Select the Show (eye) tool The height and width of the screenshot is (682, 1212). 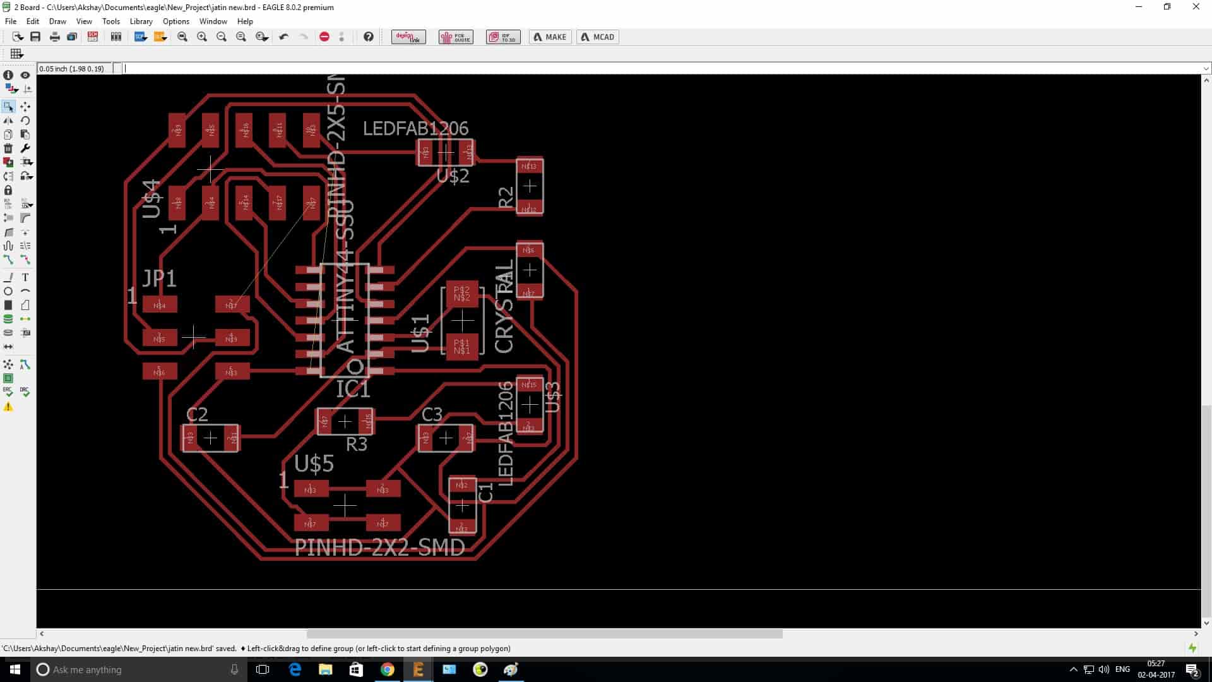(x=25, y=75)
